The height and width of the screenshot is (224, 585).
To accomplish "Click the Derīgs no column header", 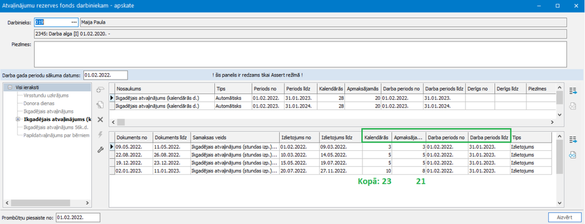I will tap(480, 89).
